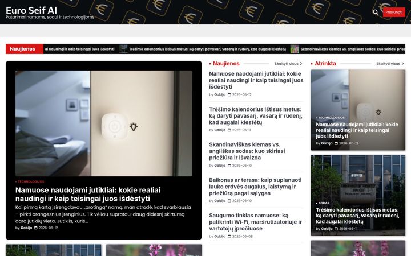Click author Gabija under featured article excerpt

click(26, 228)
